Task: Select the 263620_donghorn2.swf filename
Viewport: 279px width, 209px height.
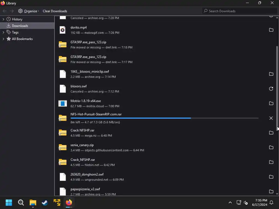Action: 87,174
